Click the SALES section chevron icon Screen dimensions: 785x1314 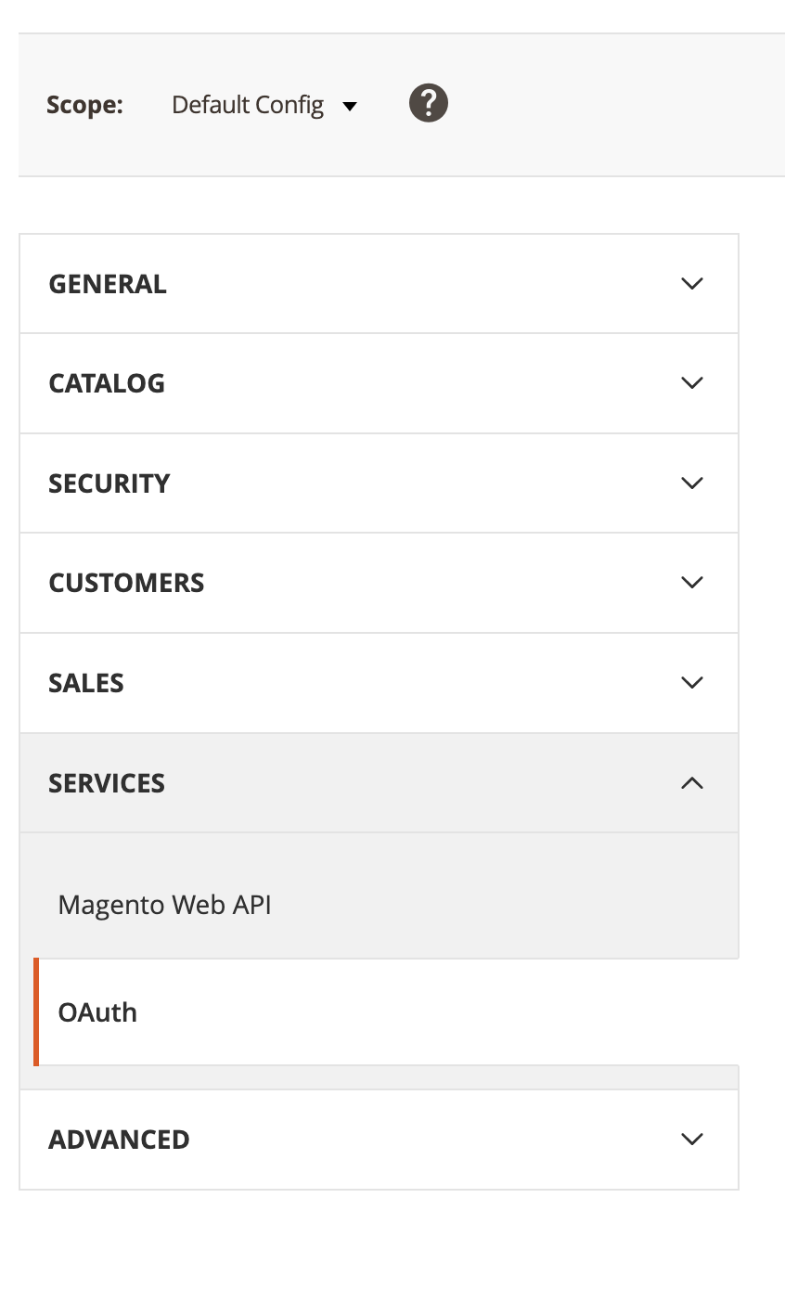coord(692,682)
